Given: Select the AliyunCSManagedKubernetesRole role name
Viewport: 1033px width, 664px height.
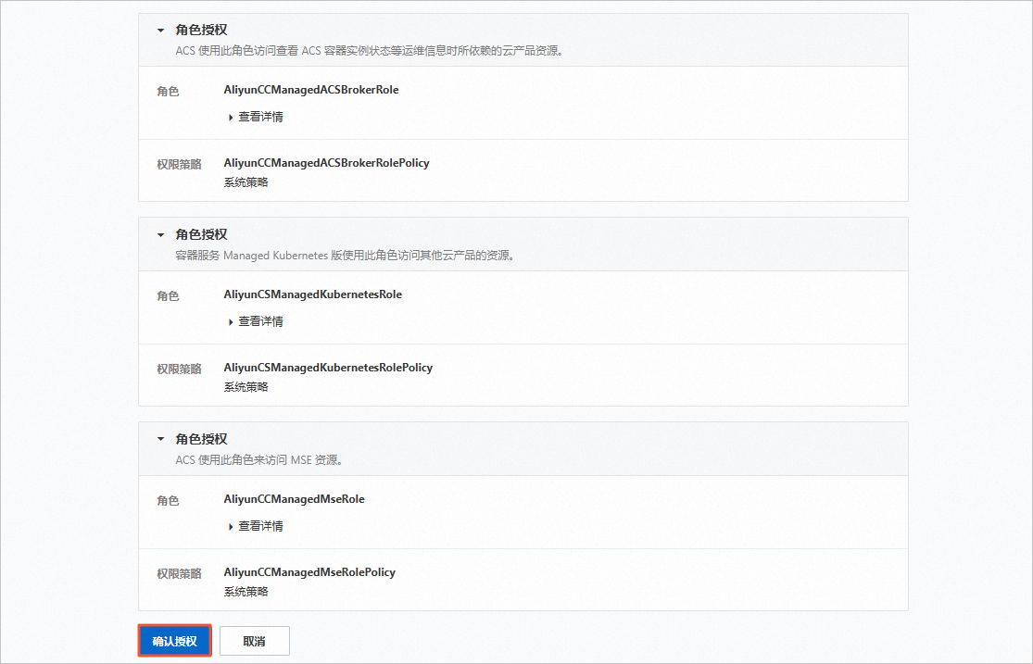Looking at the screenshot, I should click(x=313, y=295).
